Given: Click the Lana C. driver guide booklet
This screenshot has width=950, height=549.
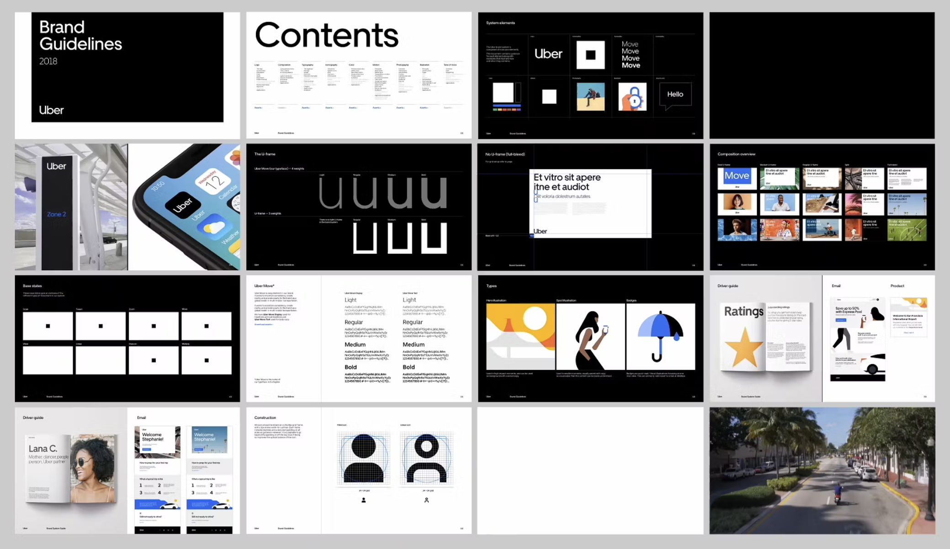Looking at the screenshot, I should coord(71,468).
